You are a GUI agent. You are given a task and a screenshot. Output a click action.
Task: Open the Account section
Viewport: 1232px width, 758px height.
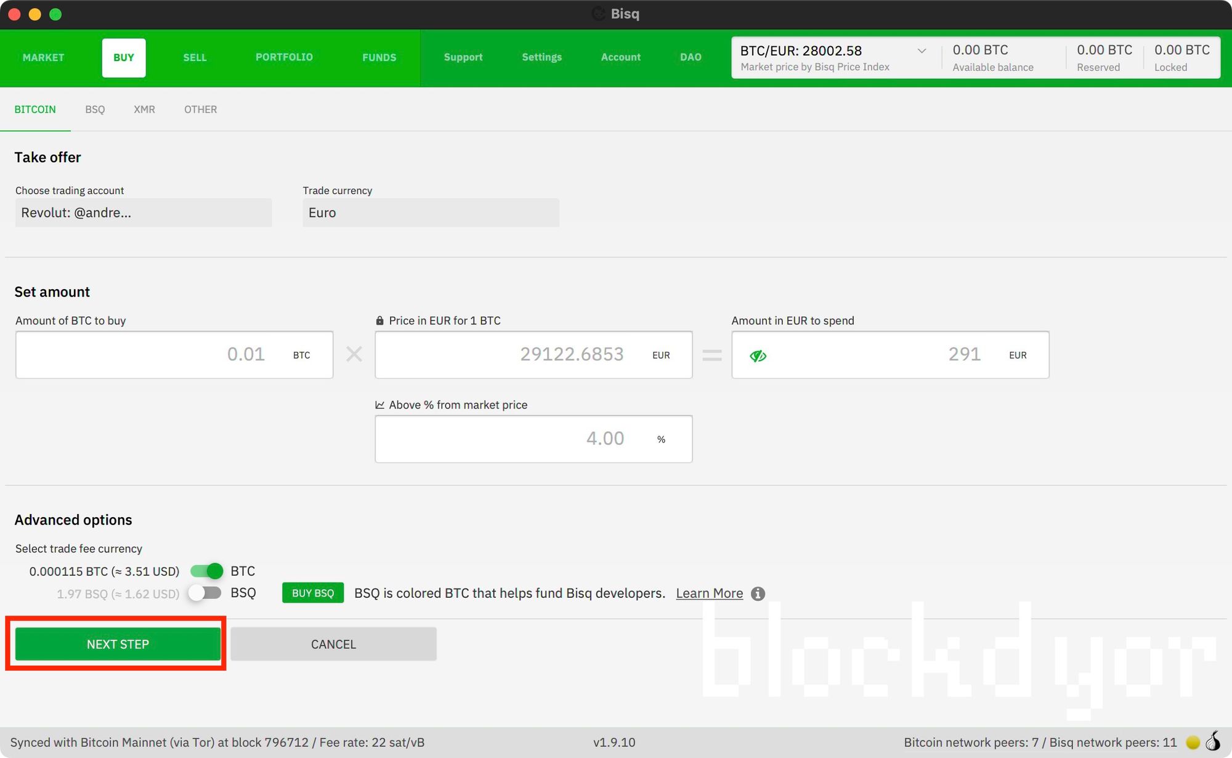(x=621, y=57)
